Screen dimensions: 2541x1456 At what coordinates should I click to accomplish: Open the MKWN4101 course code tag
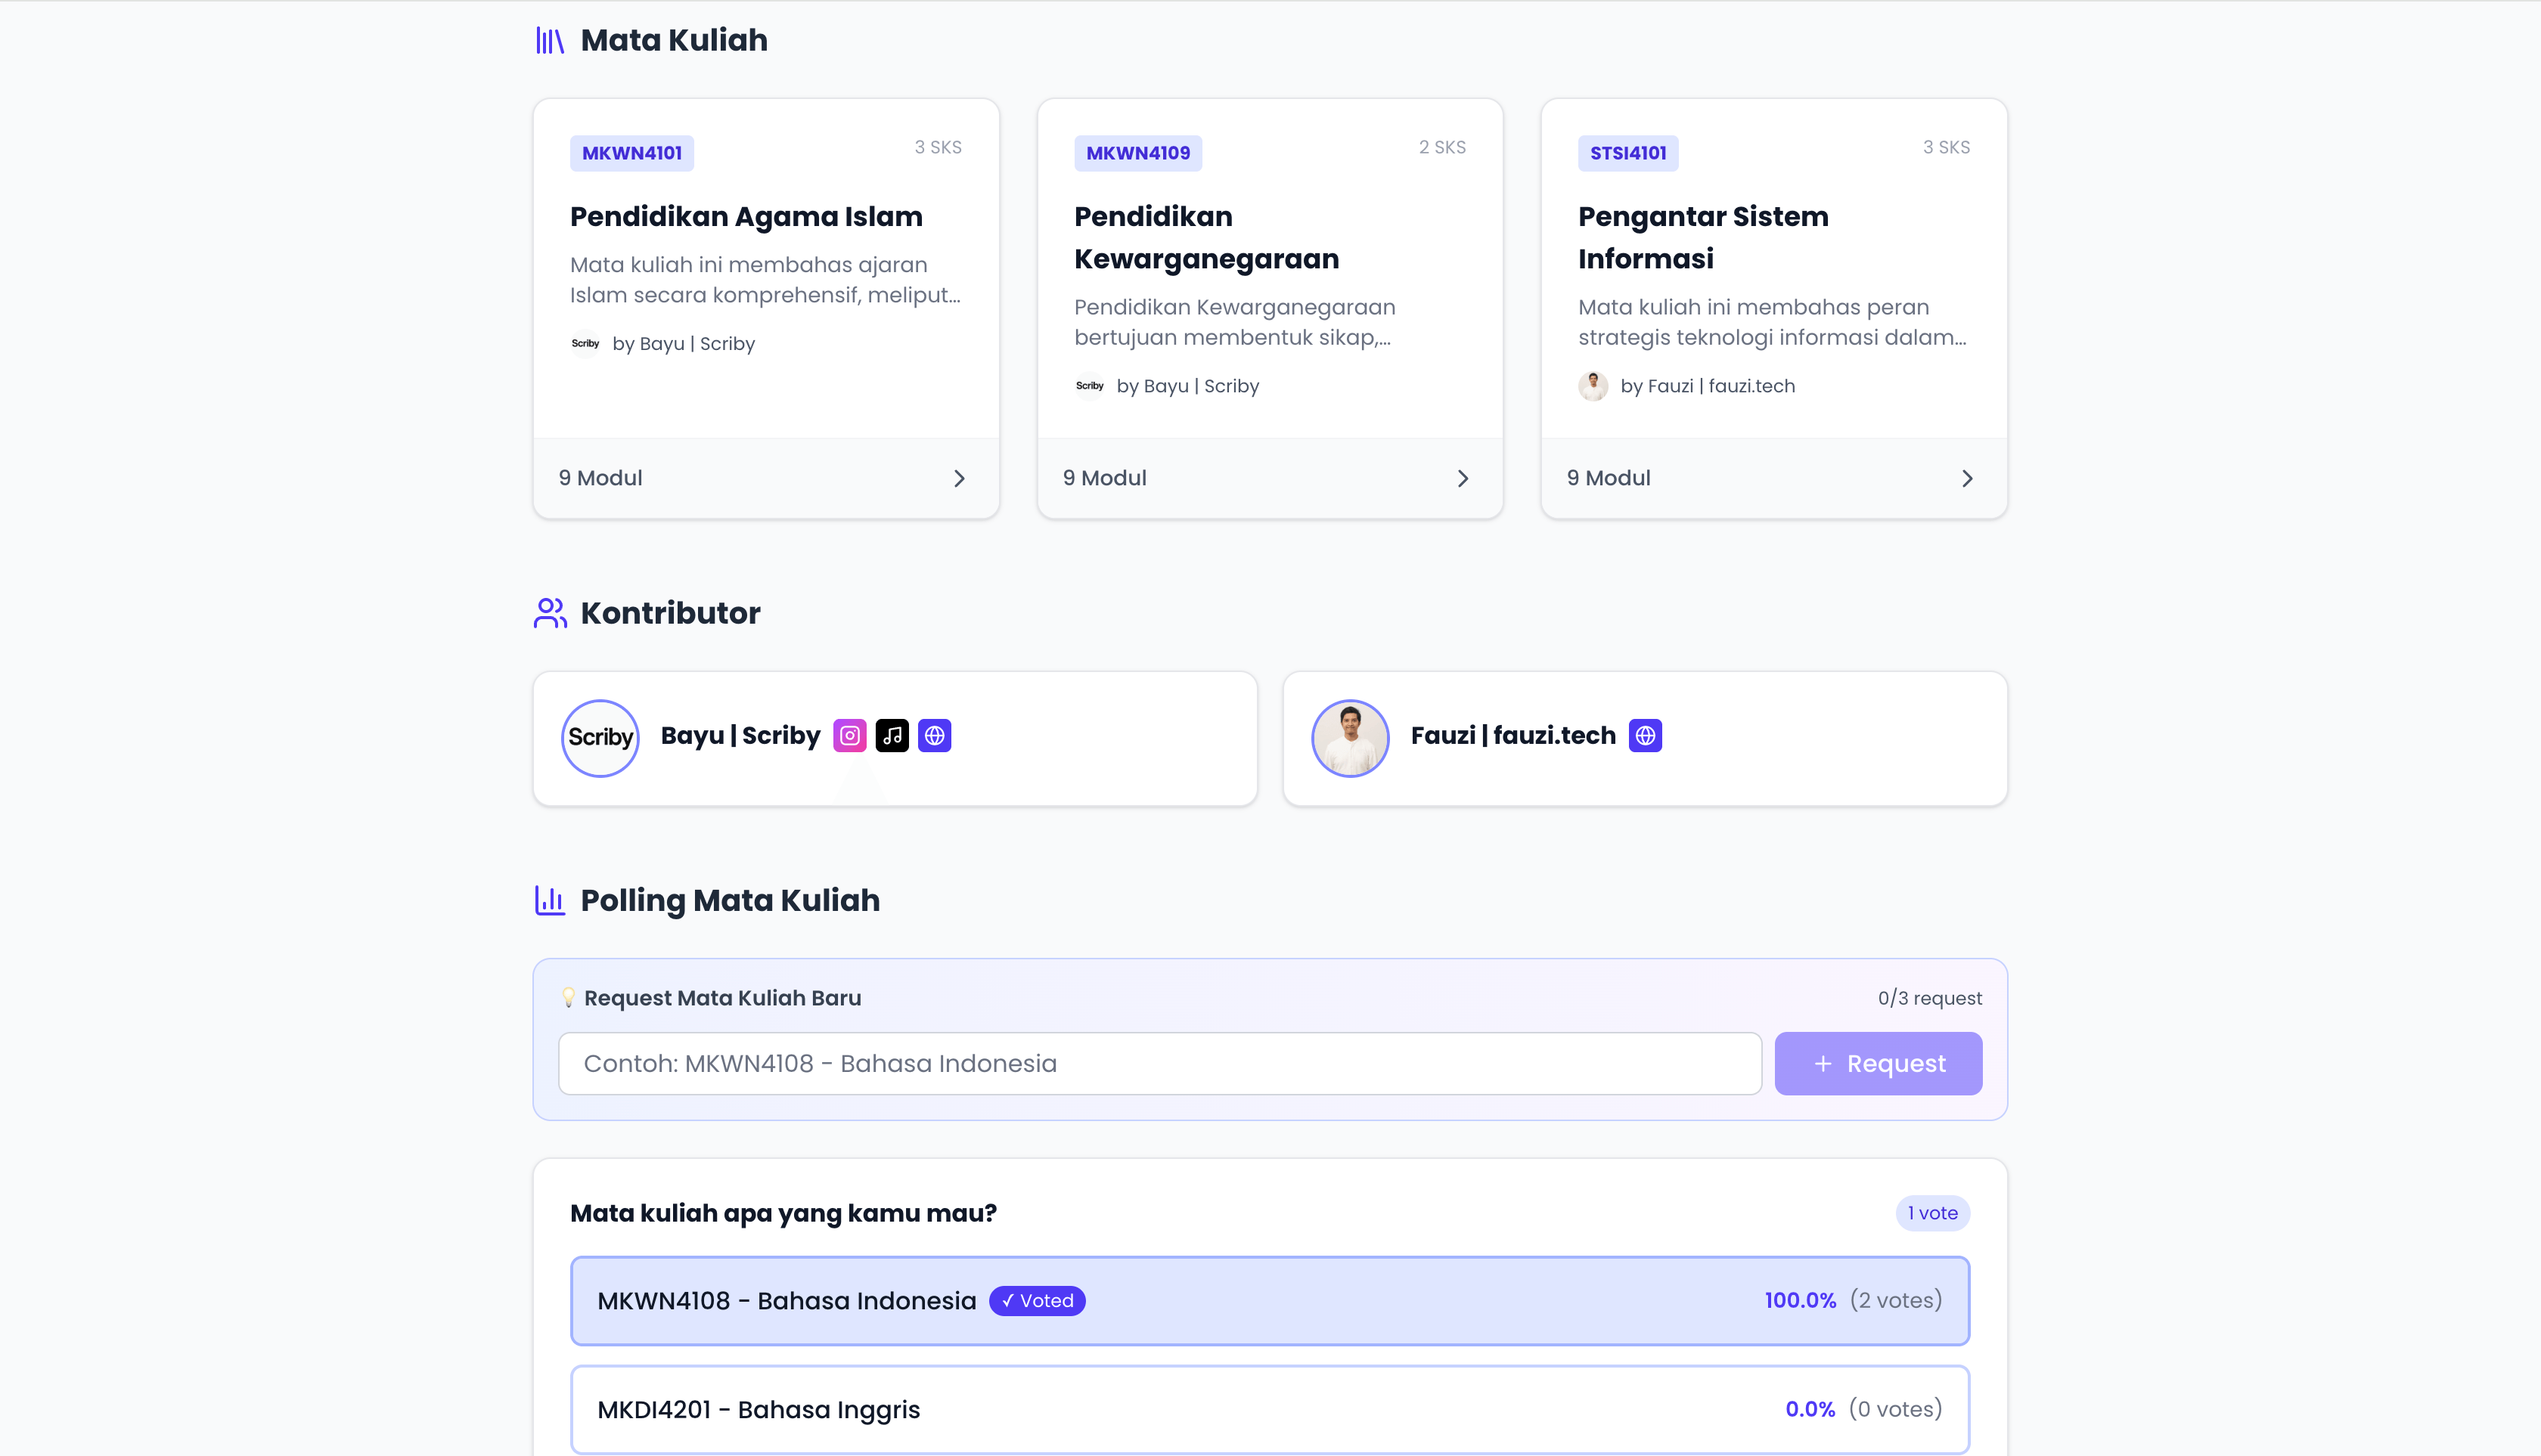[631, 153]
